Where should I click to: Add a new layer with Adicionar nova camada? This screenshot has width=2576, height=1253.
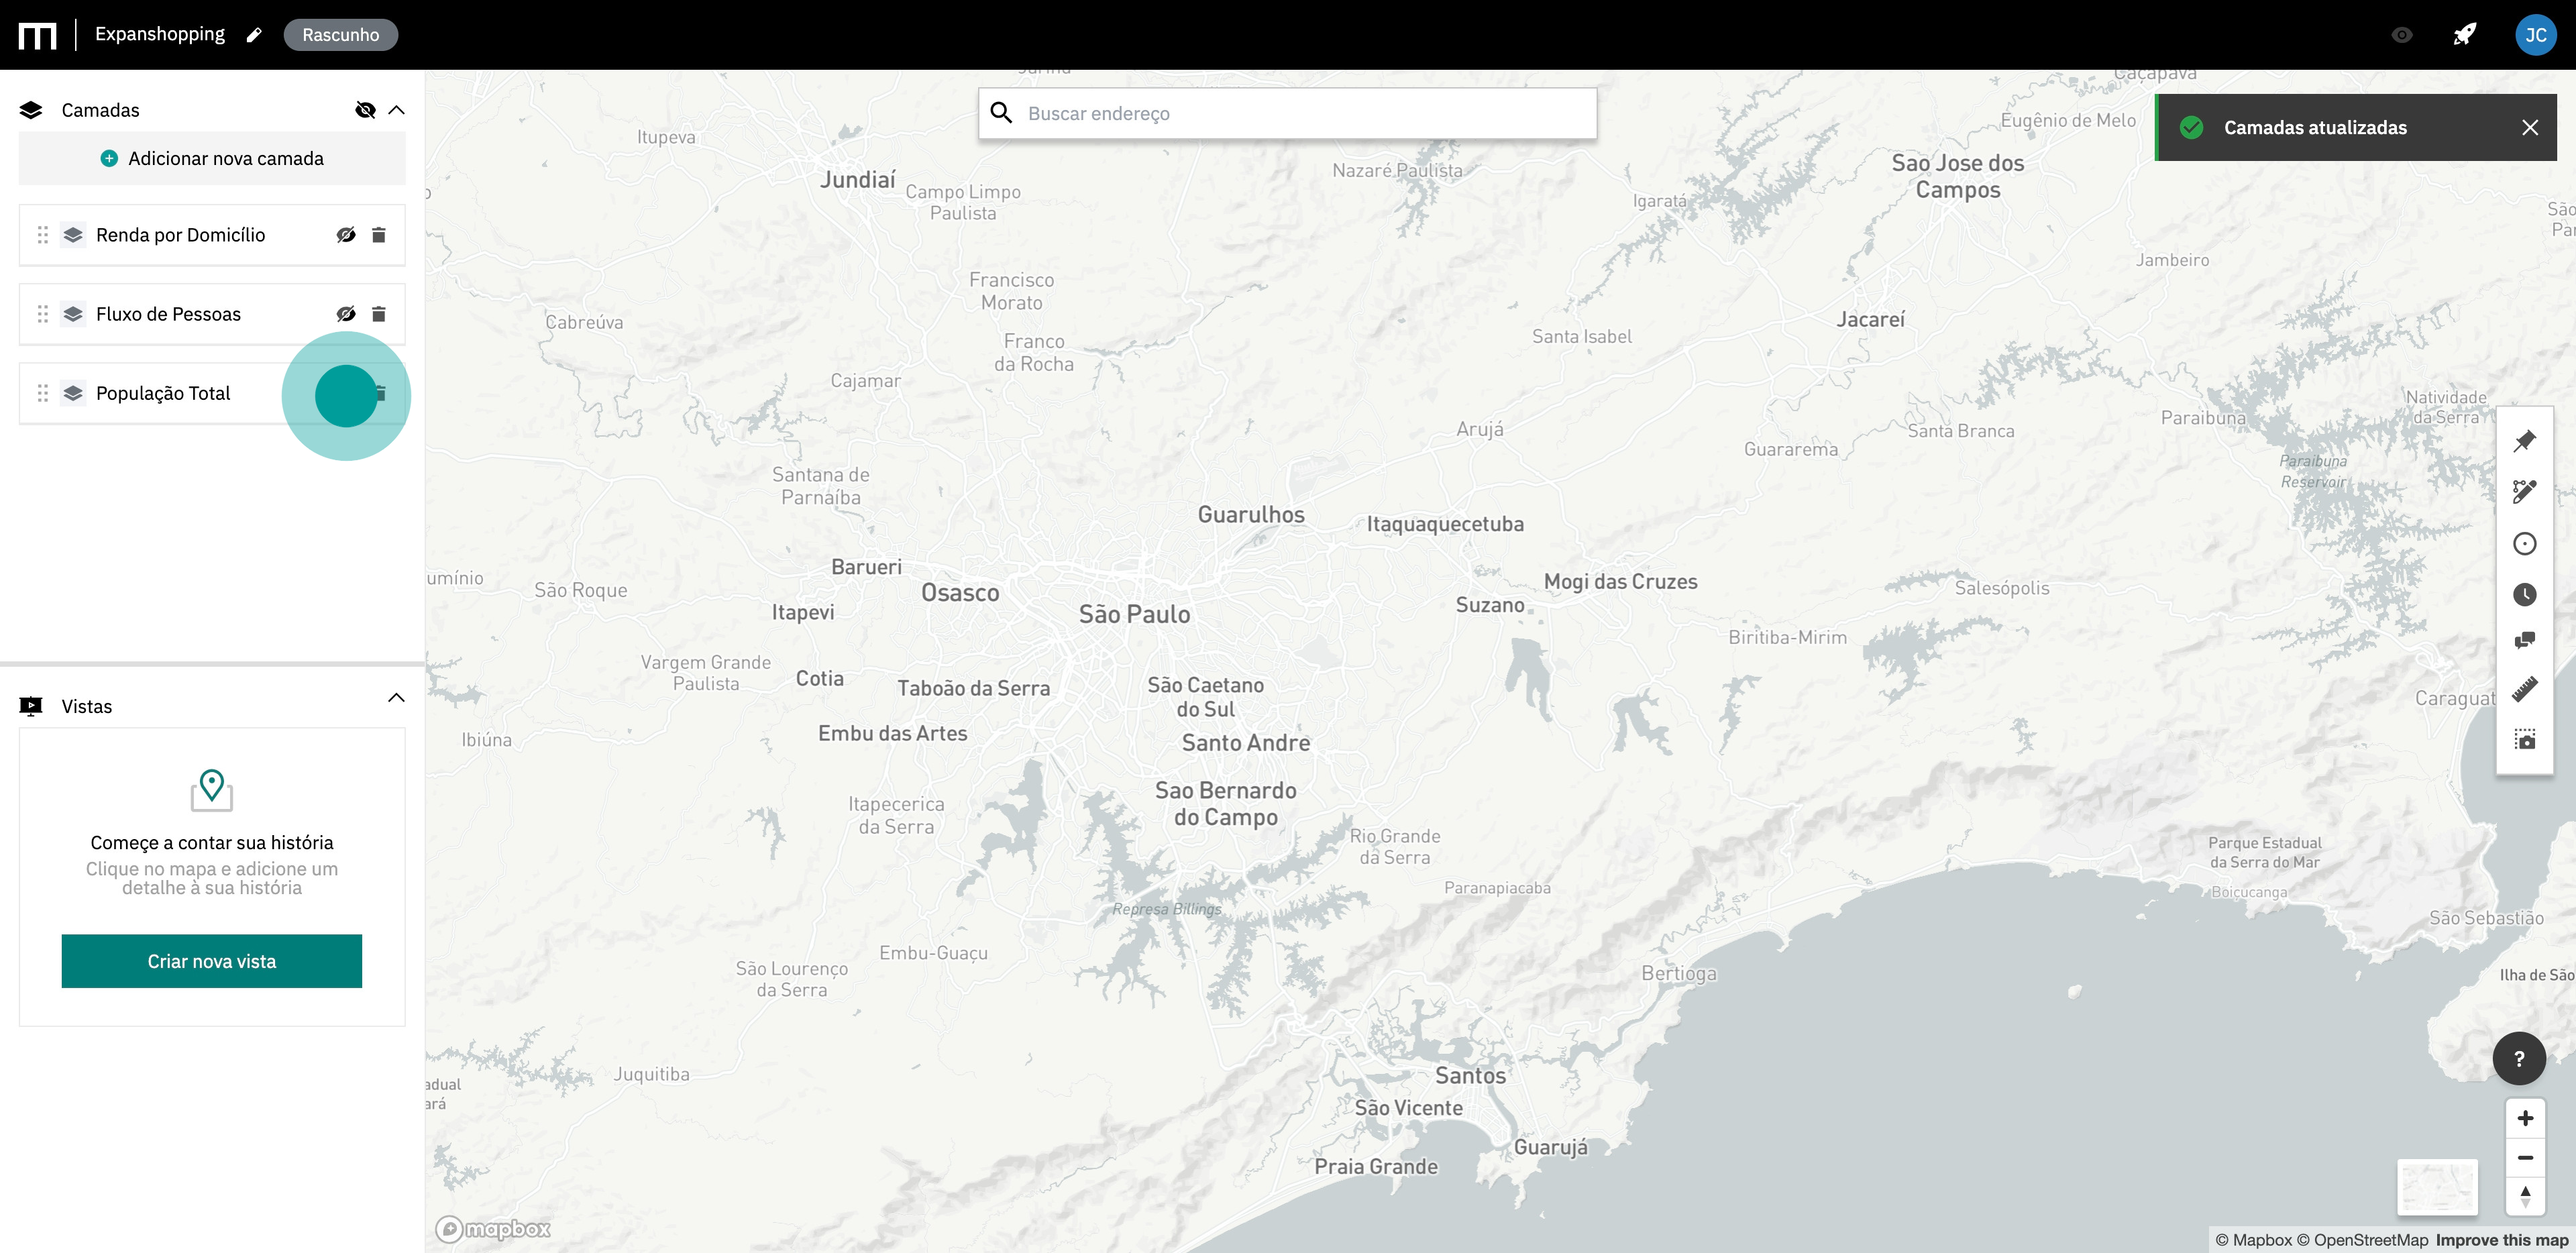(212, 159)
